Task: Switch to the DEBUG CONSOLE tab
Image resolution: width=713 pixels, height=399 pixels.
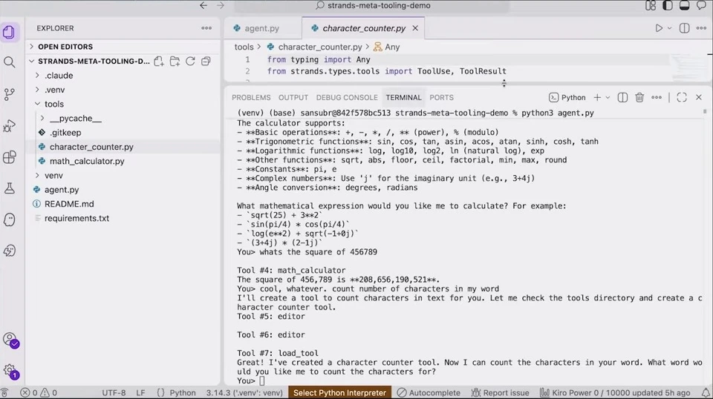Action: click(x=347, y=98)
